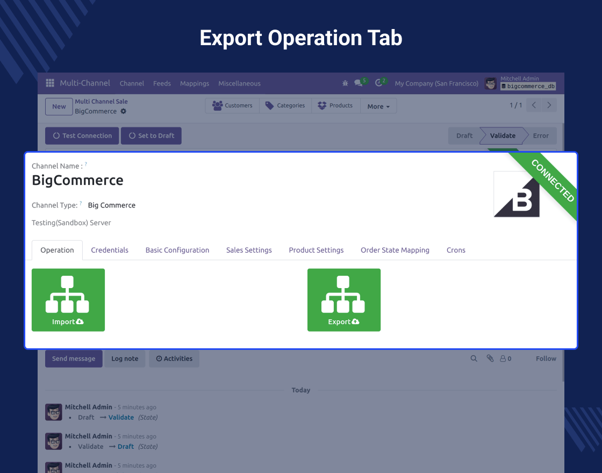602x473 pixels.
Task: Click the record pager 1 / 1
Action: (x=515, y=105)
